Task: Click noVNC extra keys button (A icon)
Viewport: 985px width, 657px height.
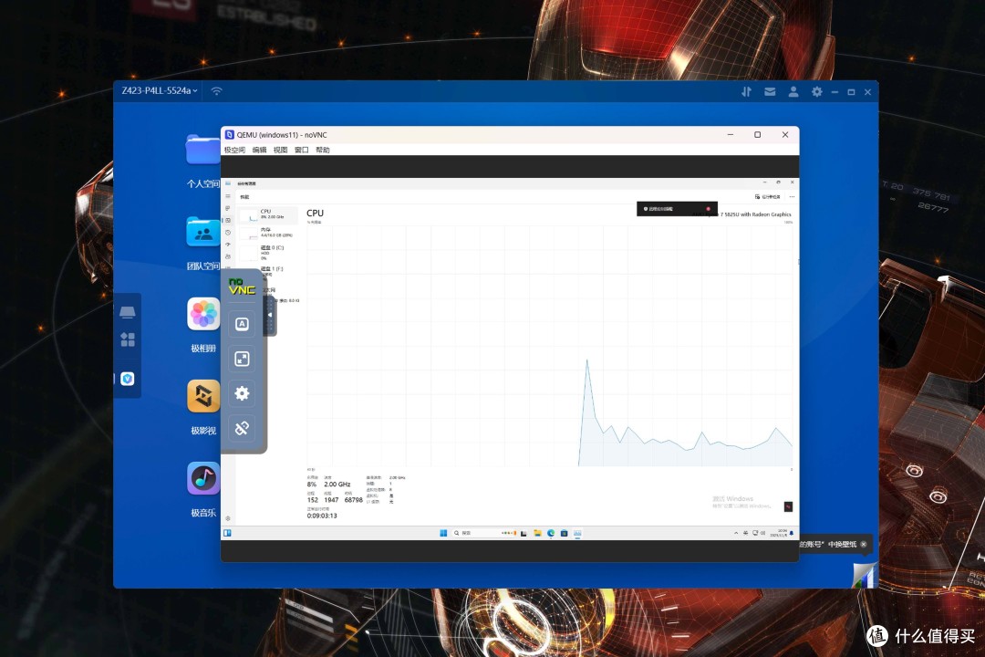Action: (x=242, y=324)
